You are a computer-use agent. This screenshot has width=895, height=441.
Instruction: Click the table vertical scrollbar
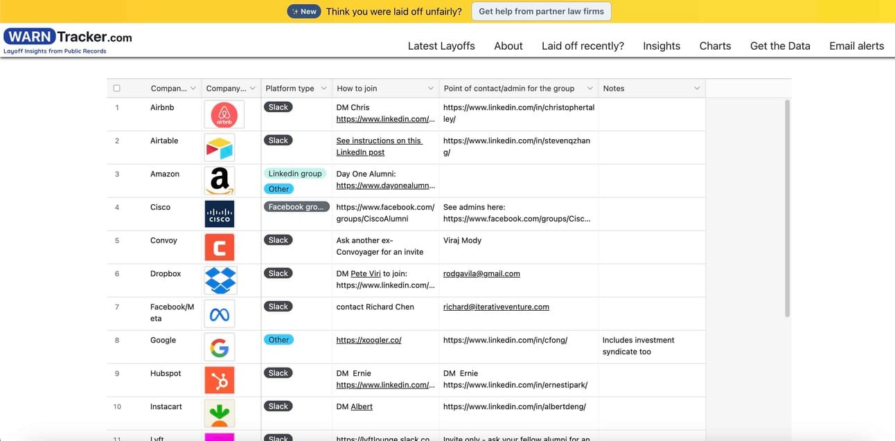(x=787, y=208)
